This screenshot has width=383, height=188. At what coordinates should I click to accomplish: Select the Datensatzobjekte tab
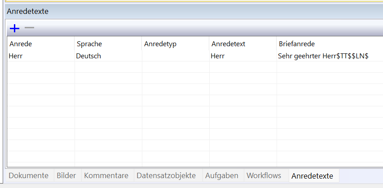point(166,175)
